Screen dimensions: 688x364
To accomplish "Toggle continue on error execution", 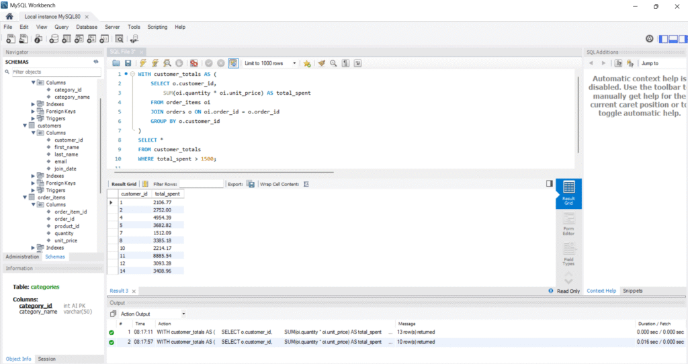I will tap(193, 63).
